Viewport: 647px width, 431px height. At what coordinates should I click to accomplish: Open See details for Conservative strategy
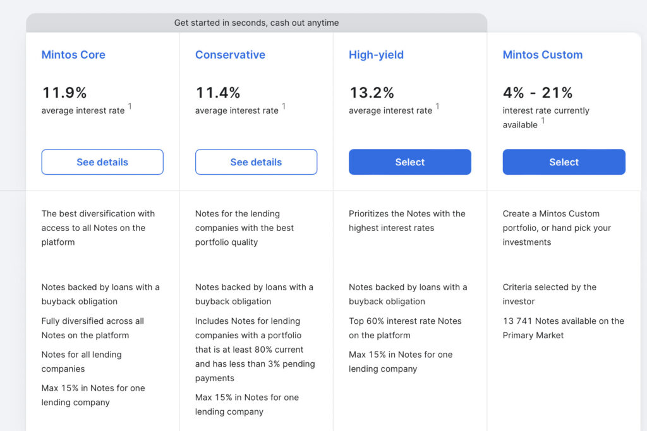pyautogui.click(x=256, y=162)
